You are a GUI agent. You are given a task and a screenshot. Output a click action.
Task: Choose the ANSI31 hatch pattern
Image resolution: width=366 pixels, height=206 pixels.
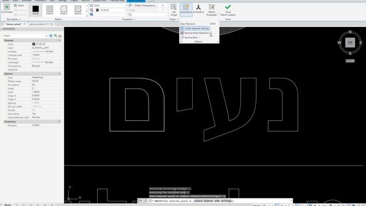63,10
